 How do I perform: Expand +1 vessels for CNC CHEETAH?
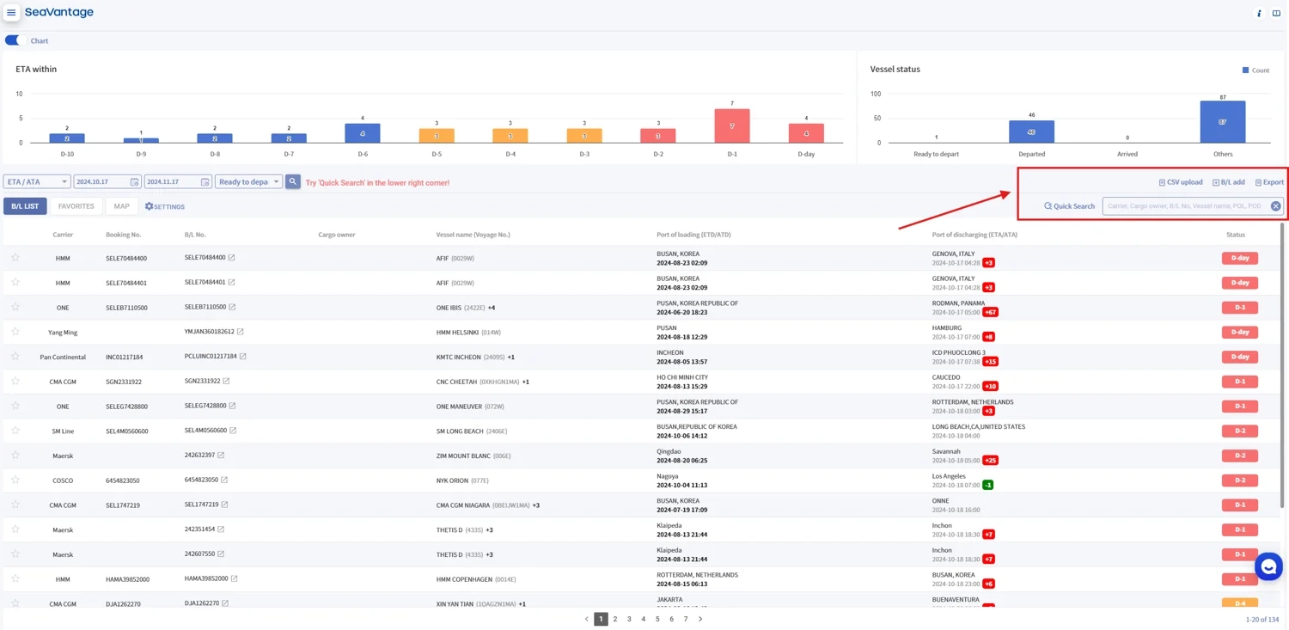pos(526,382)
